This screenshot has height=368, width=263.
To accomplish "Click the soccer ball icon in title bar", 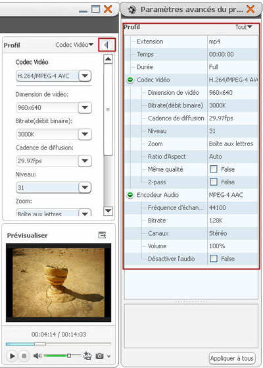I will point(132,10).
